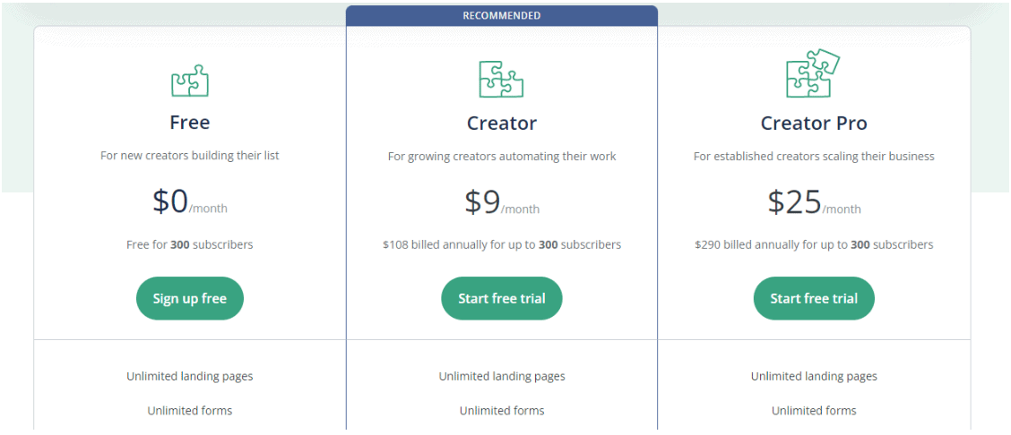Start free trial for Creator Pro
This screenshot has width=1011, height=435.
click(x=814, y=299)
